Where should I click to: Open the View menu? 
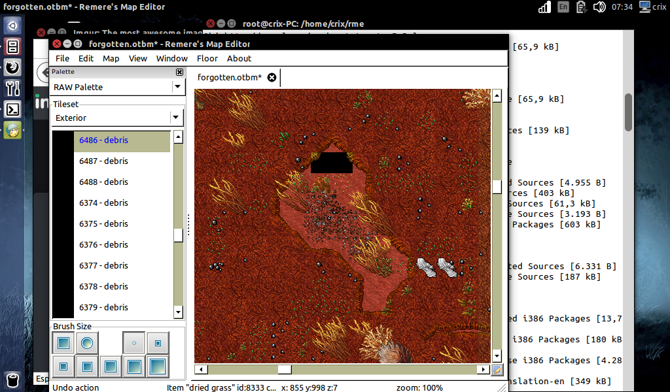138,58
